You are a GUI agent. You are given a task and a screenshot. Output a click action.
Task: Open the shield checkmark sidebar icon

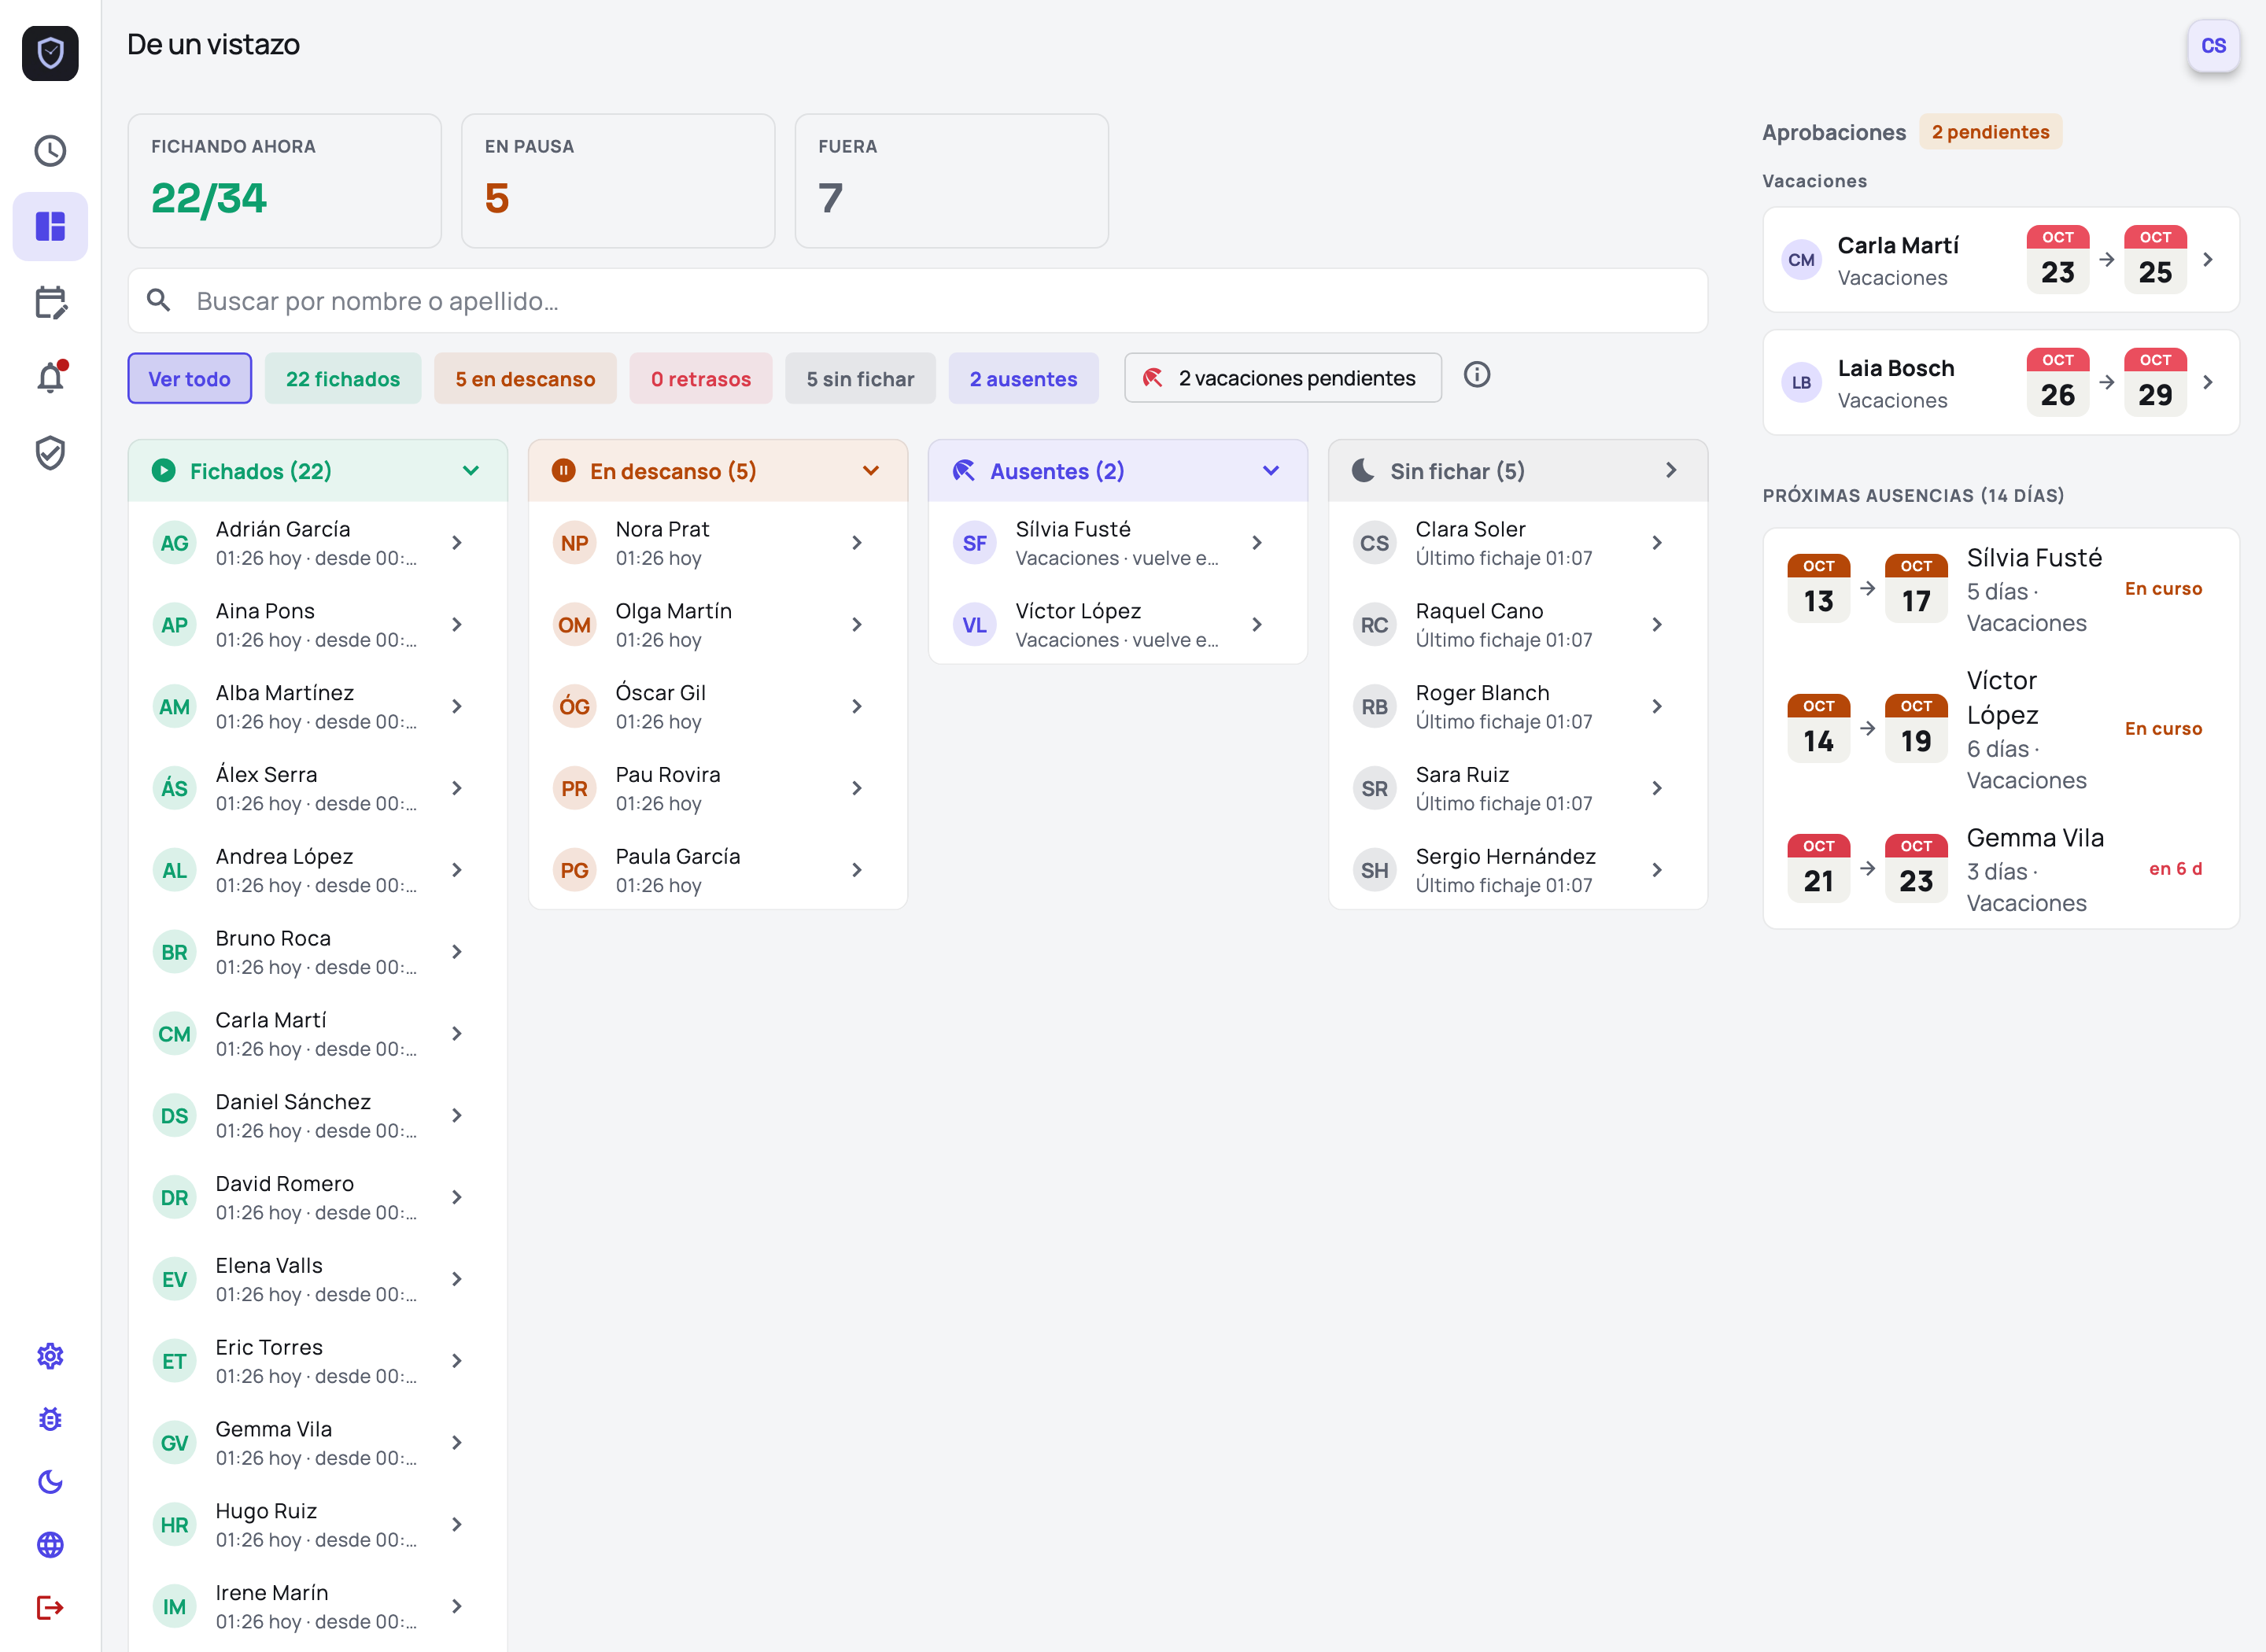[50, 453]
